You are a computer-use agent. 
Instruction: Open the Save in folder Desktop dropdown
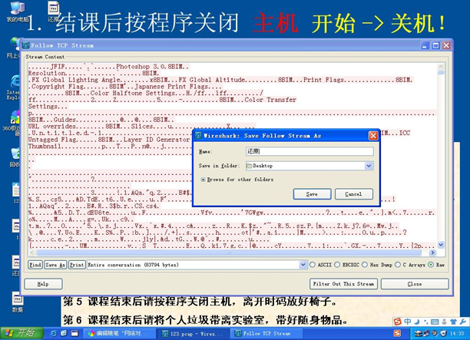tap(309, 166)
